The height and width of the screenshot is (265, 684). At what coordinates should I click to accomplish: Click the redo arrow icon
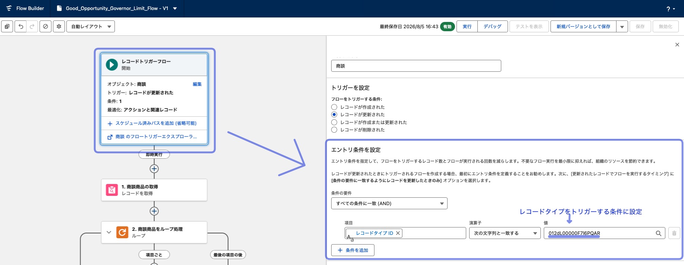(32, 26)
